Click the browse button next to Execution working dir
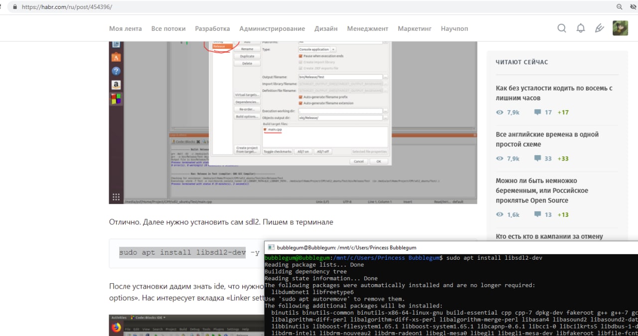 coord(385,111)
